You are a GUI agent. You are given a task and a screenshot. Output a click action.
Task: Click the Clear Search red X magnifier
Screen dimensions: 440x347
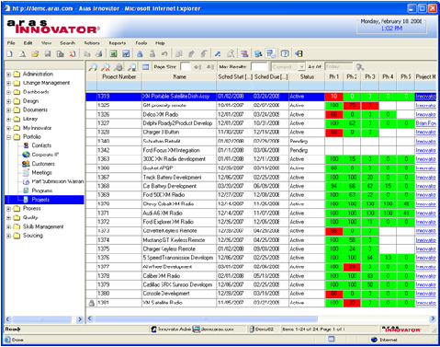pyautogui.click(x=106, y=67)
